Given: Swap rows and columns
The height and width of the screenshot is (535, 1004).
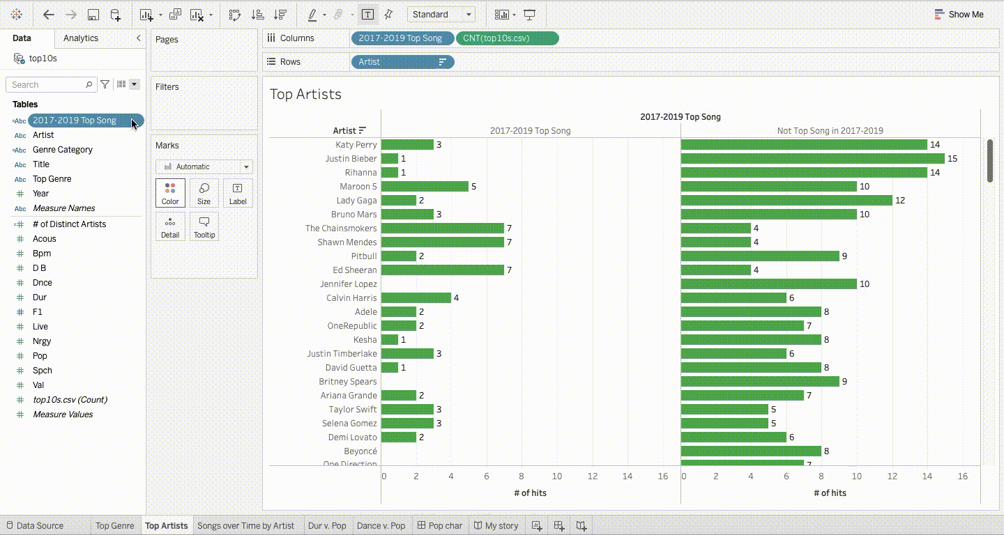Looking at the screenshot, I should tap(235, 15).
